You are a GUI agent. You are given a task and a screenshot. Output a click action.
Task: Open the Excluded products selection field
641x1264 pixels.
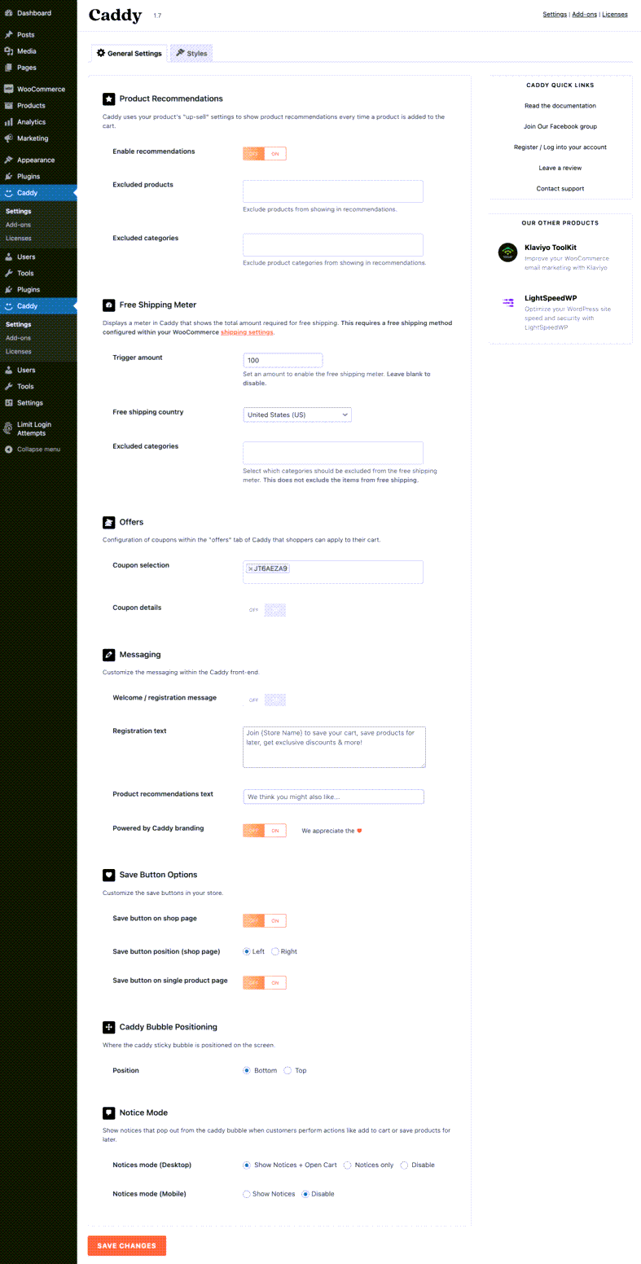tap(333, 191)
